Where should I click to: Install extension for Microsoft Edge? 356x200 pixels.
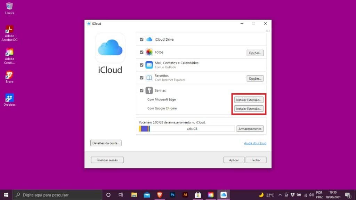249,100
